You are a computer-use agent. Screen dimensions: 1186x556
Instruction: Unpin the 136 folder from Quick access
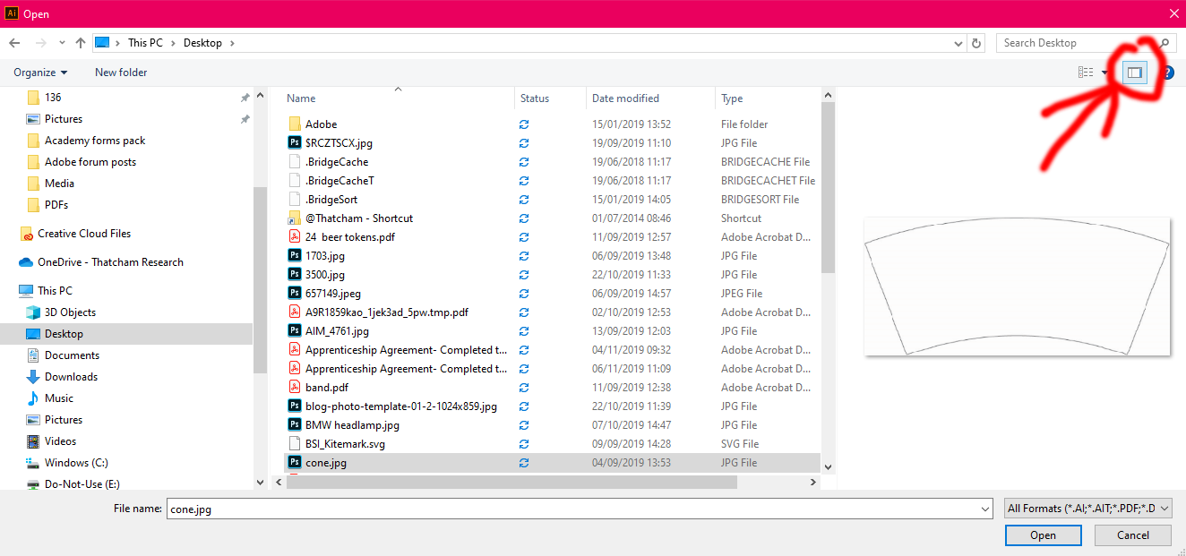click(245, 97)
